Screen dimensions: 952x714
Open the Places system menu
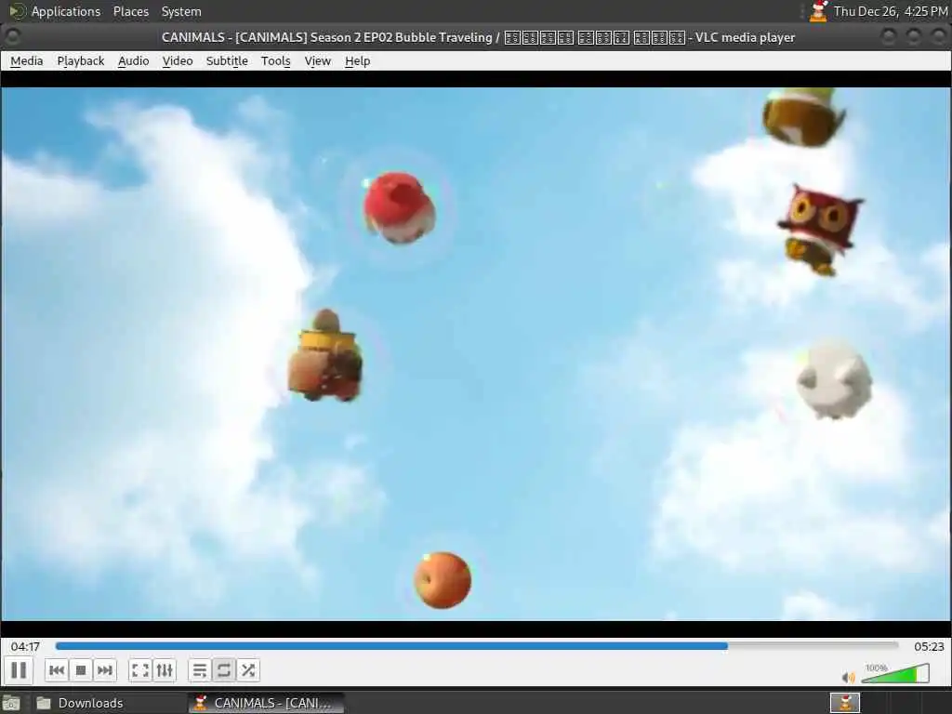coord(130,11)
